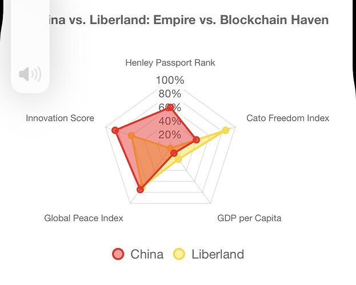
Task: Click China's red point on Innovation Score axis
Action: click(115, 131)
